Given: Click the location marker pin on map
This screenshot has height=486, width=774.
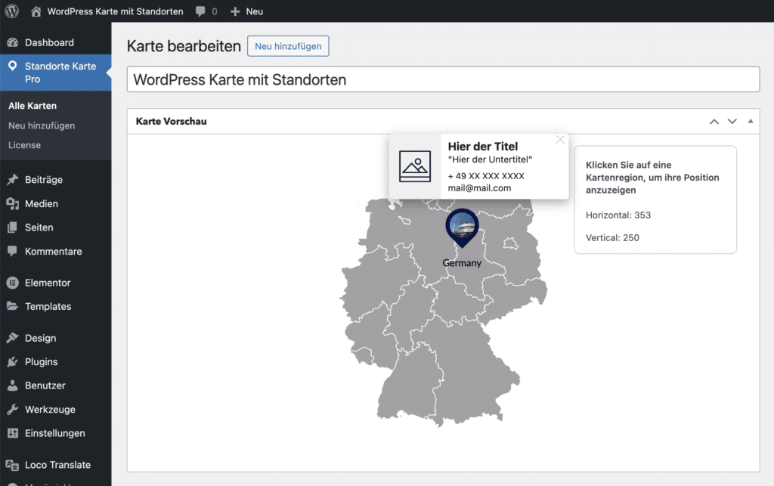Looking at the screenshot, I should (x=462, y=227).
